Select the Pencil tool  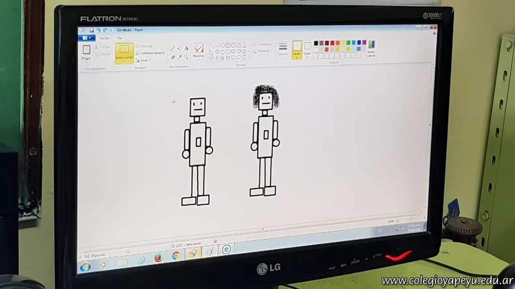pyautogui.click(x=173, y=49)
